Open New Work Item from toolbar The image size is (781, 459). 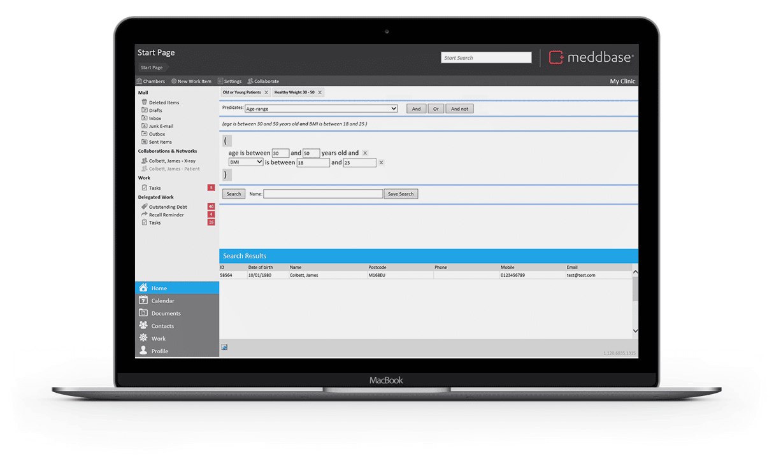191,81
